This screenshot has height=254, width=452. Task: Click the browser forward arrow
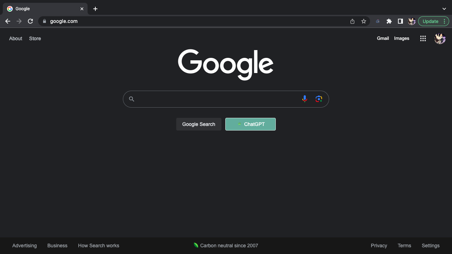[19, 21]
